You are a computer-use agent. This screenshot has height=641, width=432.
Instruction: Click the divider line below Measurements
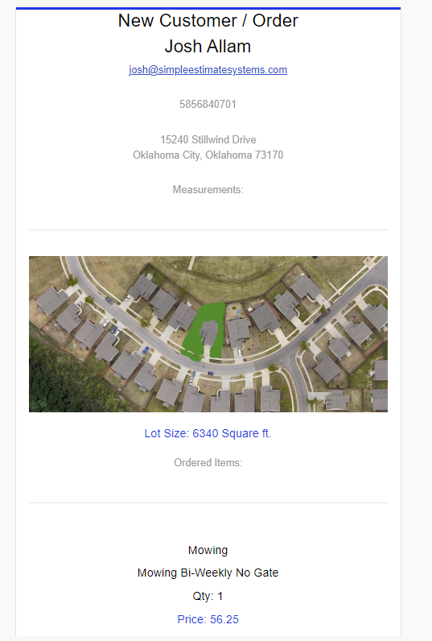pyautogui.click(x=208, y=230)
